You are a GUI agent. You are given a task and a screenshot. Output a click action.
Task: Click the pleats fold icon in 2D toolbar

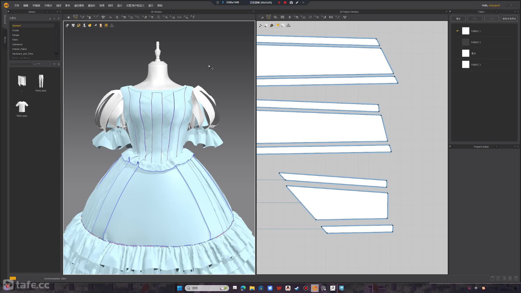[x=331, y=17]
